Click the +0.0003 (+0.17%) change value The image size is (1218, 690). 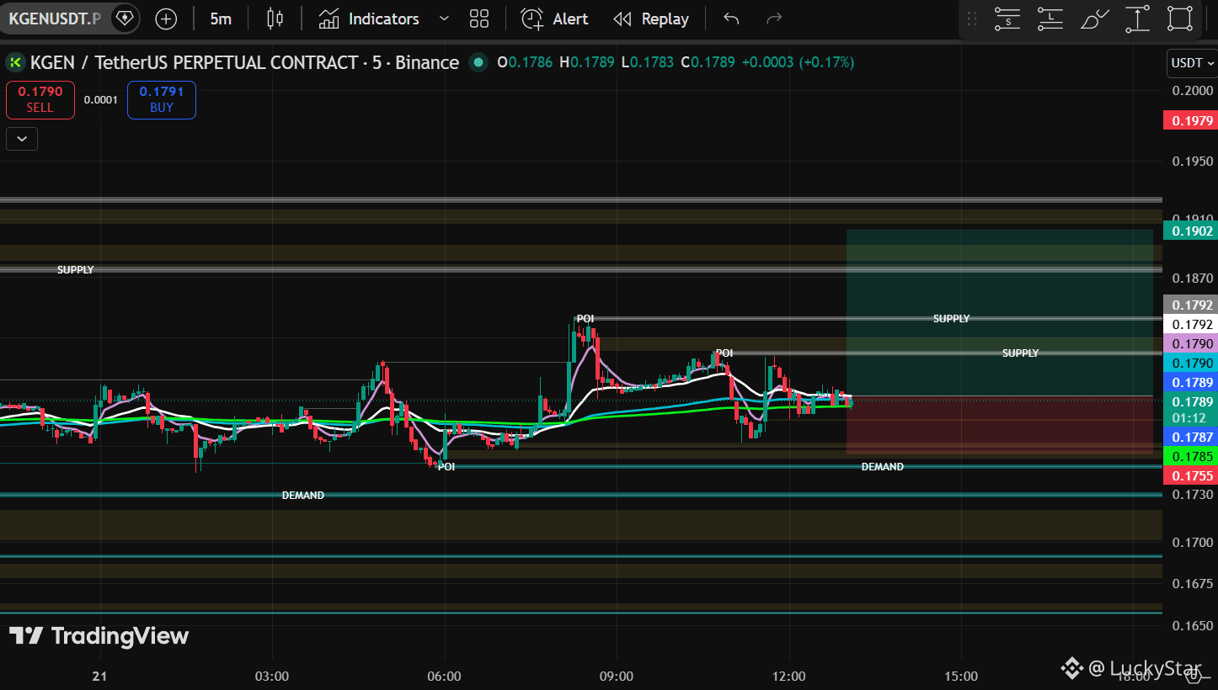click(x=798, y=62)
